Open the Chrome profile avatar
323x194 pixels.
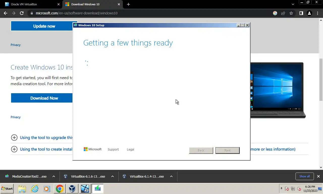click(309, 13)
